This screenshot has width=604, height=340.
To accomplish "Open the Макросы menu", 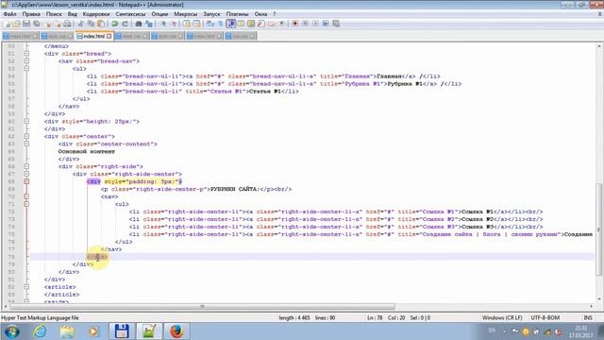I will (x=186, y=14).
